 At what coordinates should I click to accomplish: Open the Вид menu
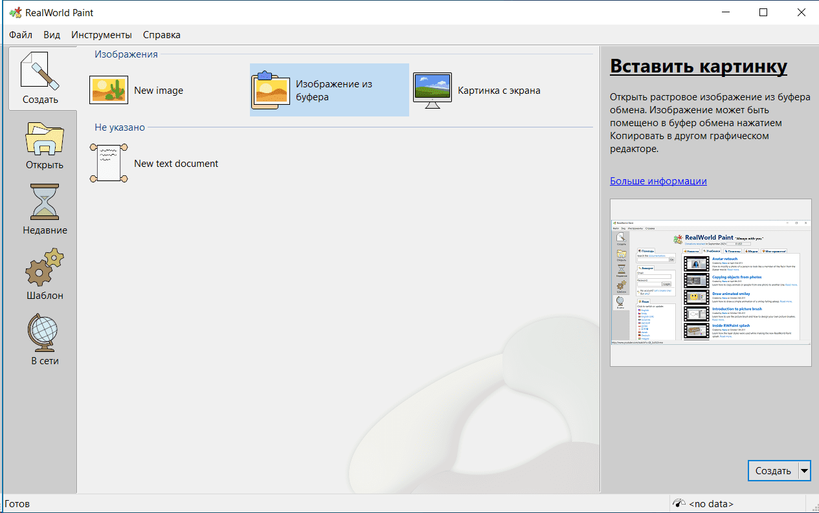pos(52,35)
